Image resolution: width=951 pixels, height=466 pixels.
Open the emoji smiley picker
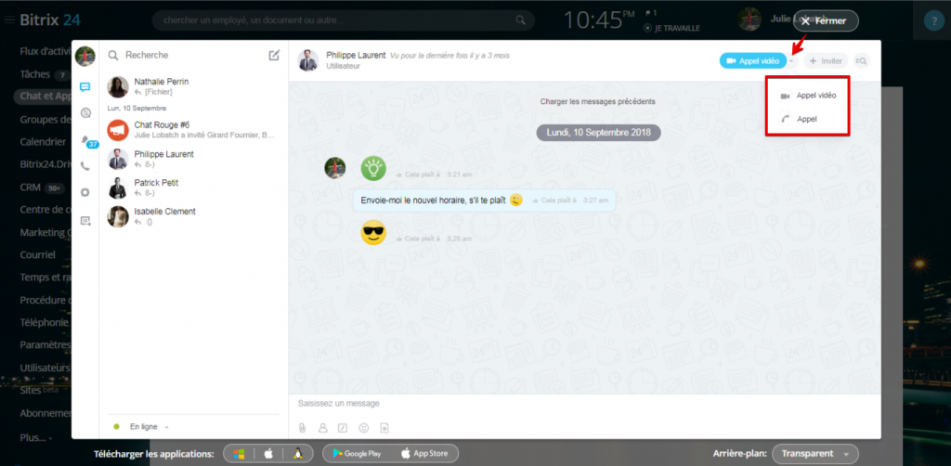click(x=364, y=428)
